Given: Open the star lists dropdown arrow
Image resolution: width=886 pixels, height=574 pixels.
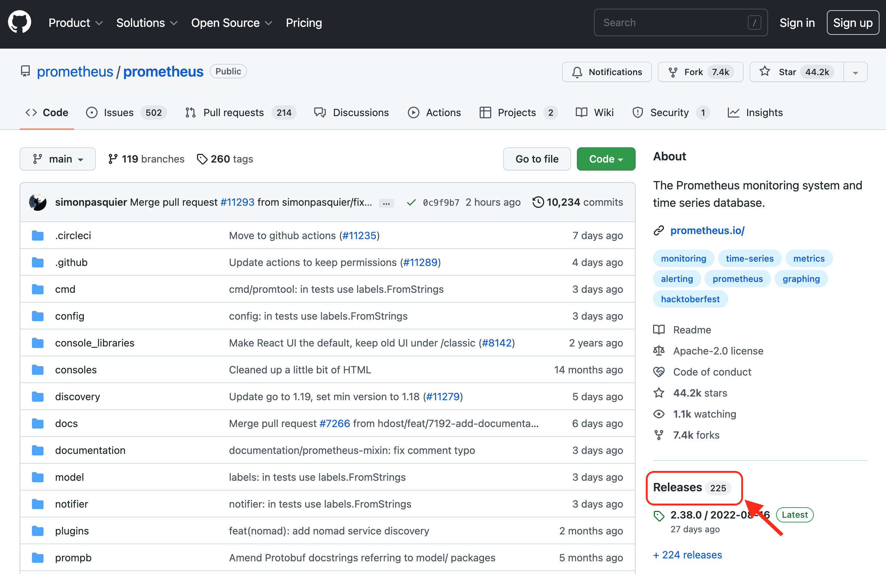Looking at the screenshot, I should (855, 72).
